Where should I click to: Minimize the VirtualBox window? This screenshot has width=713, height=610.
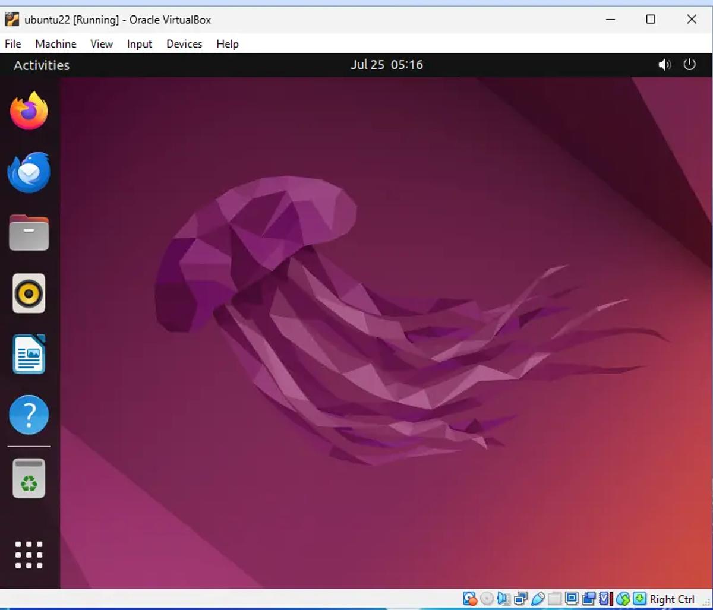click(611, 20)
